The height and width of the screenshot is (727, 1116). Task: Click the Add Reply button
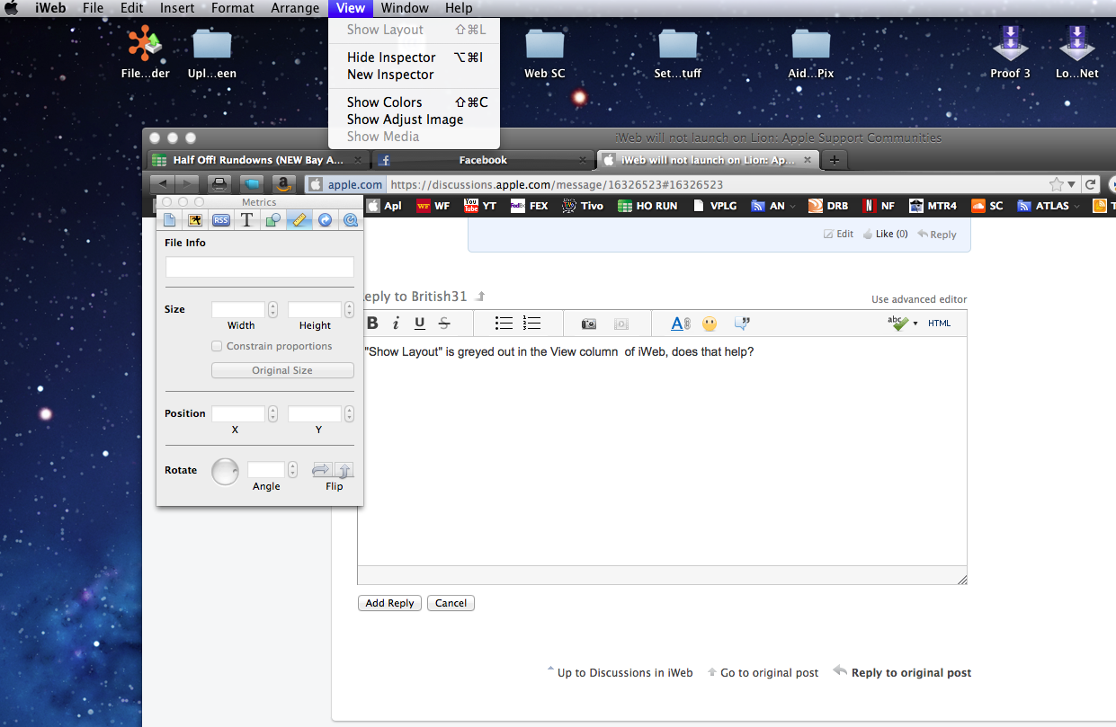coord(389,603)
